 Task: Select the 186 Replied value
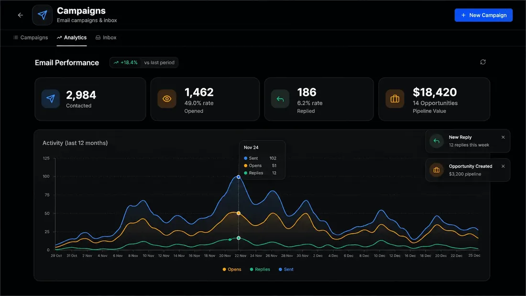(307, 92)
